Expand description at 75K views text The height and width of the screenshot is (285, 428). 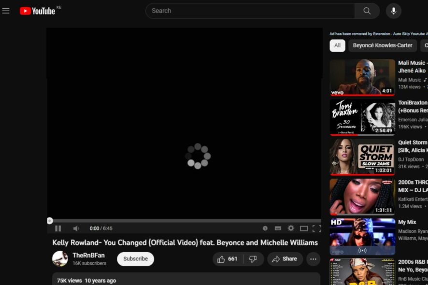[x=69, y=281]
